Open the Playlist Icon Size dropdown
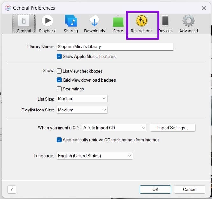Screen dimensions: 212x199 tap(82, 110)
